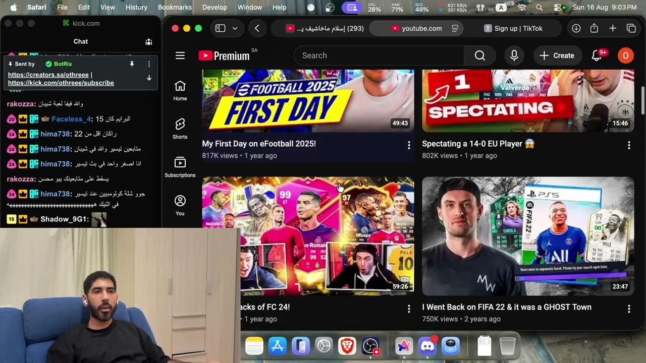The height and width of the screenshot is (363, 646).
Task: Click the youtube.com address bar
Action: [416, 28]
